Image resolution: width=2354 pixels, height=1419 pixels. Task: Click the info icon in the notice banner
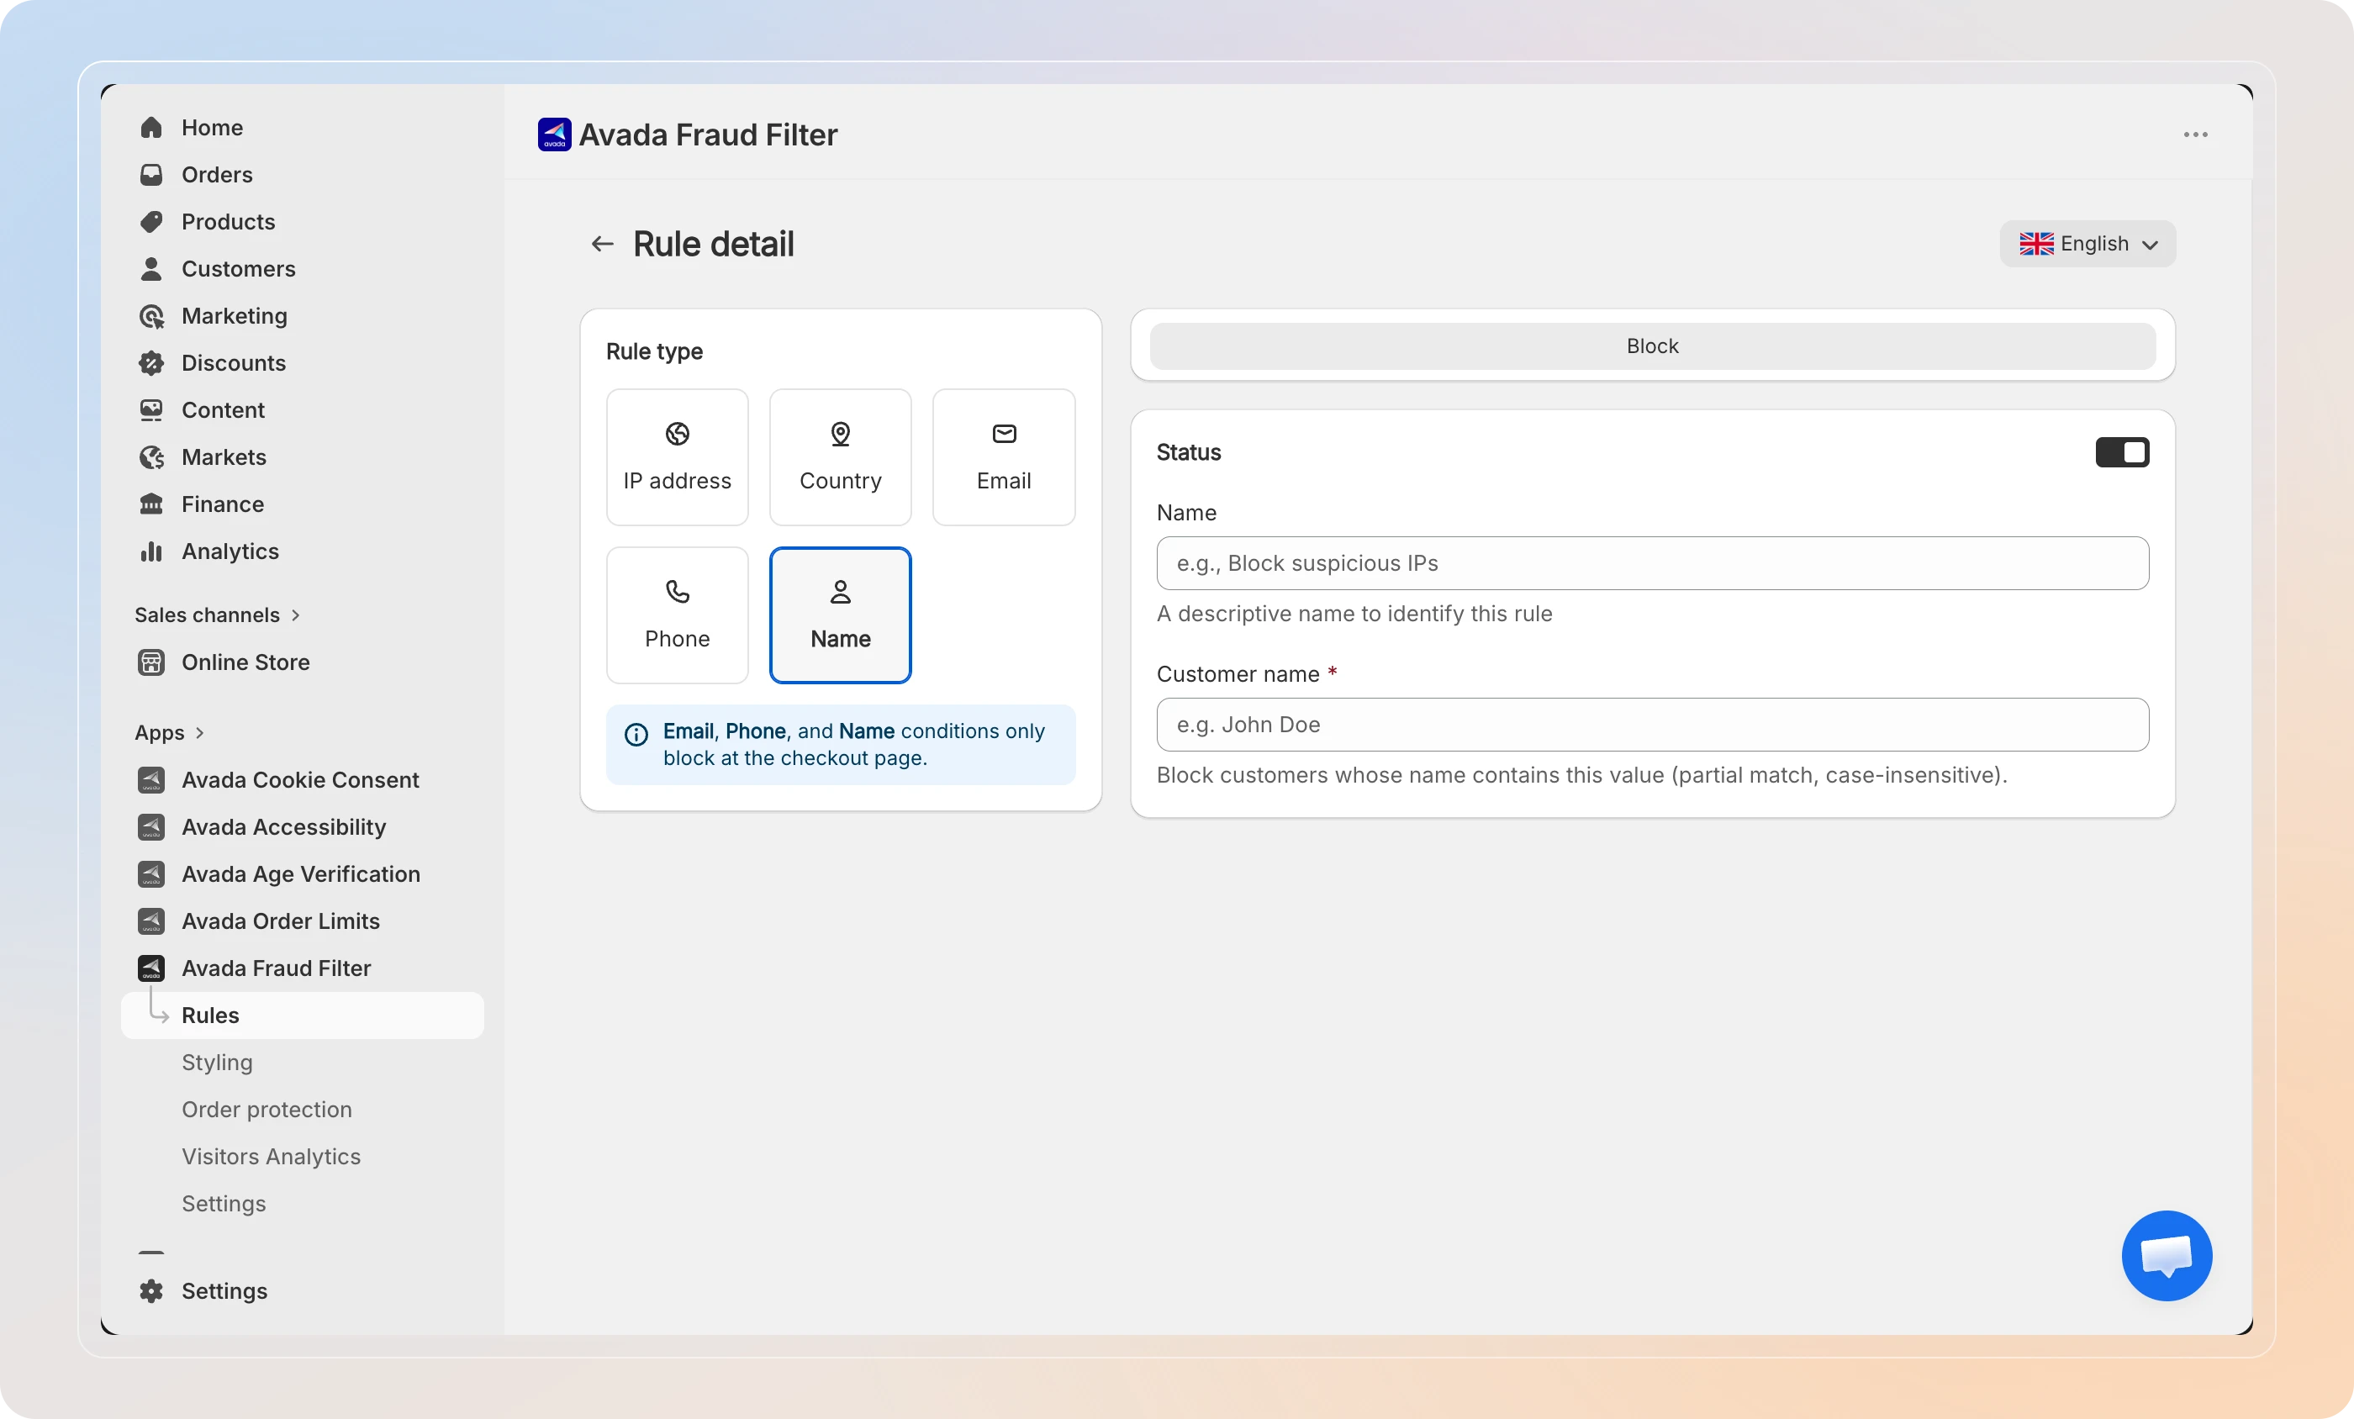[x=636, y=734]
